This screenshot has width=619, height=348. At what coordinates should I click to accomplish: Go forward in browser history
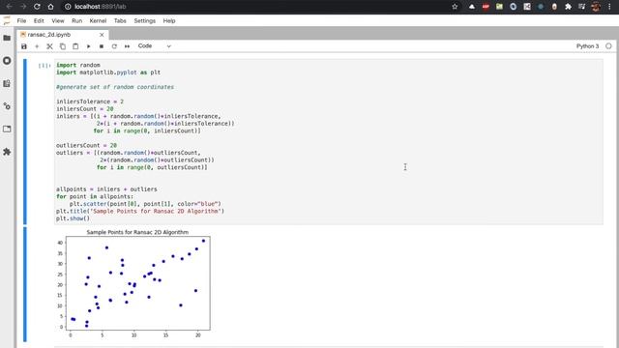click(23, 7)
